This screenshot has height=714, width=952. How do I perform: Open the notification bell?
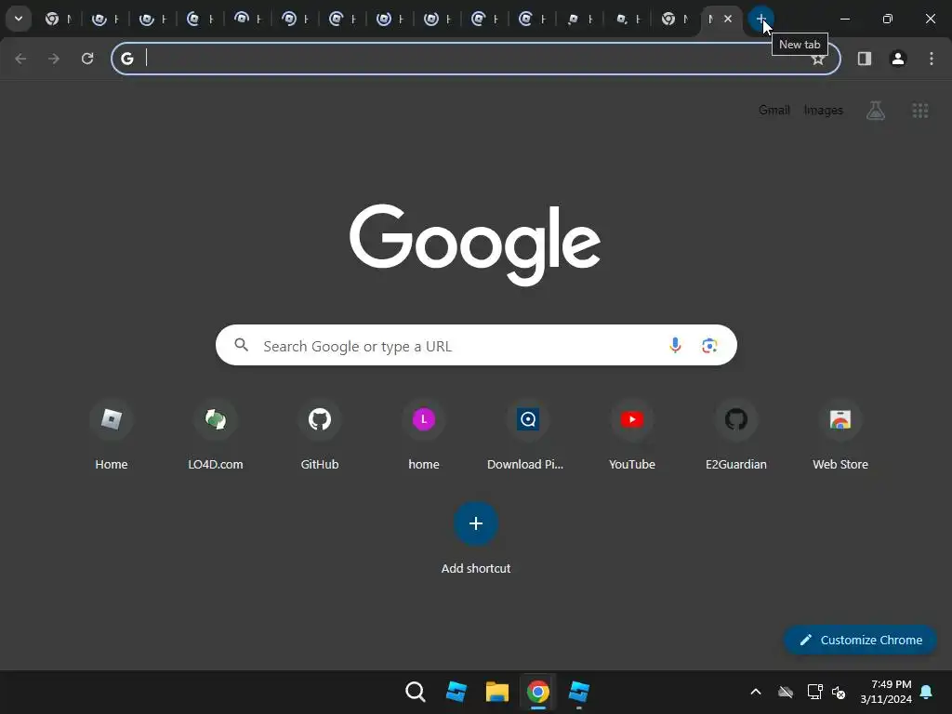pos(927,692)
